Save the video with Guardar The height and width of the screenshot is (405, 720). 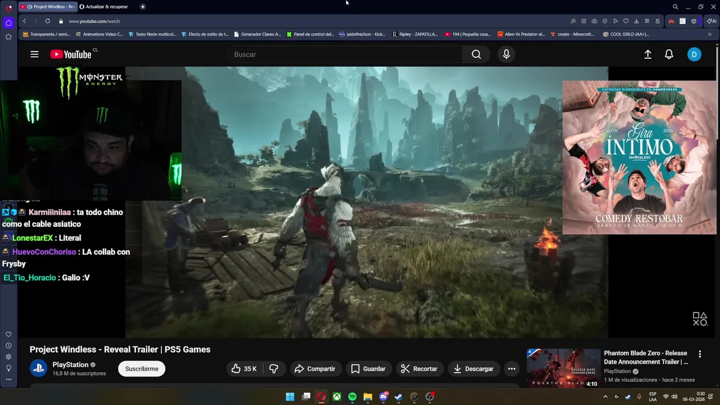click(x=368, y=369)
